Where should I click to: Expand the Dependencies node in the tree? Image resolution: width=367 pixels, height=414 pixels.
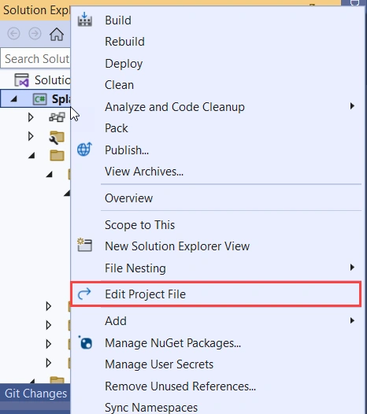31,117
